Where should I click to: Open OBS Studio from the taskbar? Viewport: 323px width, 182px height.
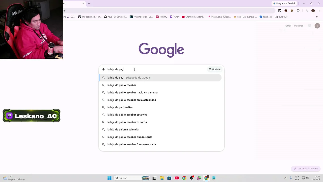coord(192,178)
